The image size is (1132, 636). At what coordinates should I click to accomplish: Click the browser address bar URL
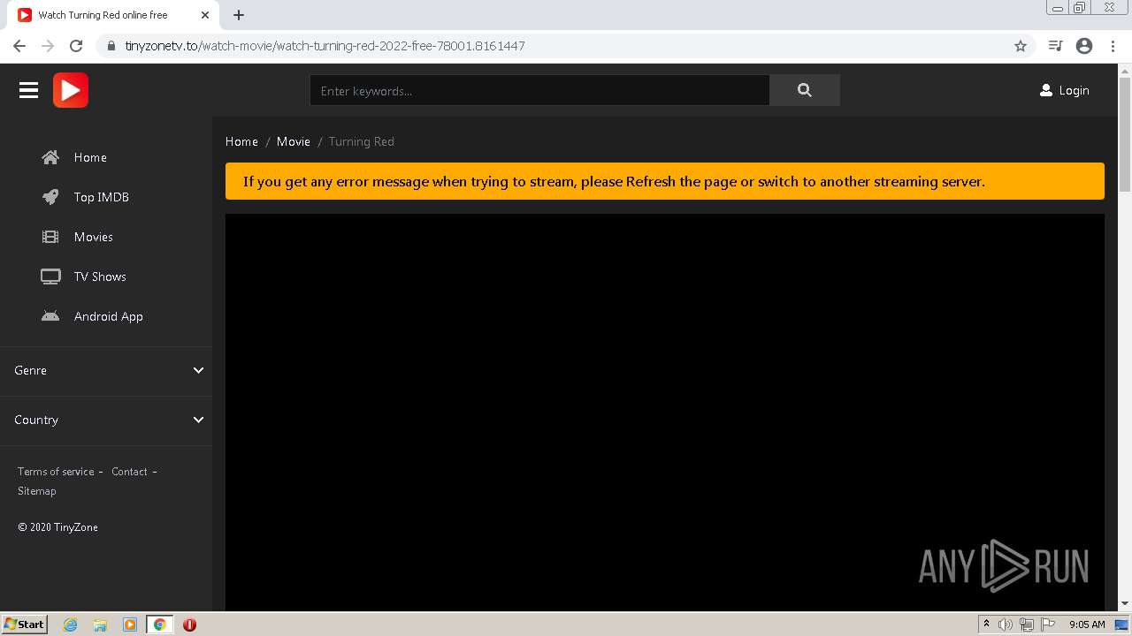coord(325,46)
